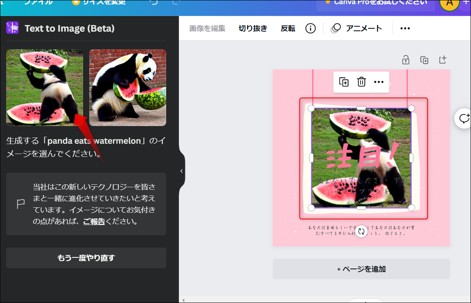Image resolution: width=471 pixels, height=303 pixels.
Task: Select the 切り抜き crop option
Action: [x=253, y=28]
